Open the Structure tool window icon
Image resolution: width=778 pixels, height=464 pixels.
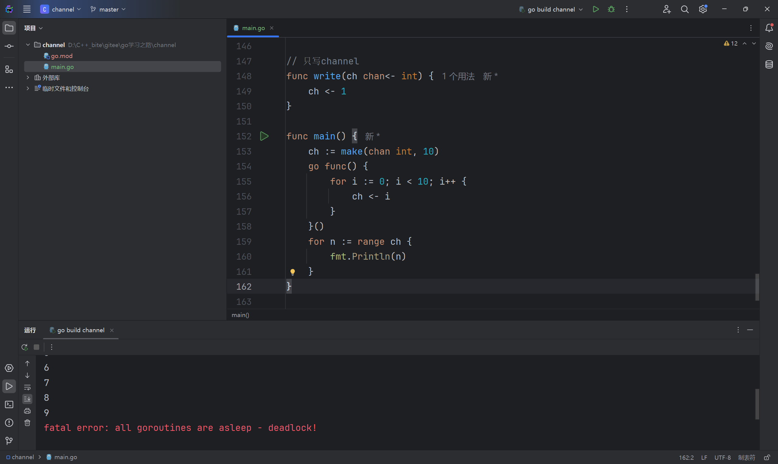[x=9, y=70]
